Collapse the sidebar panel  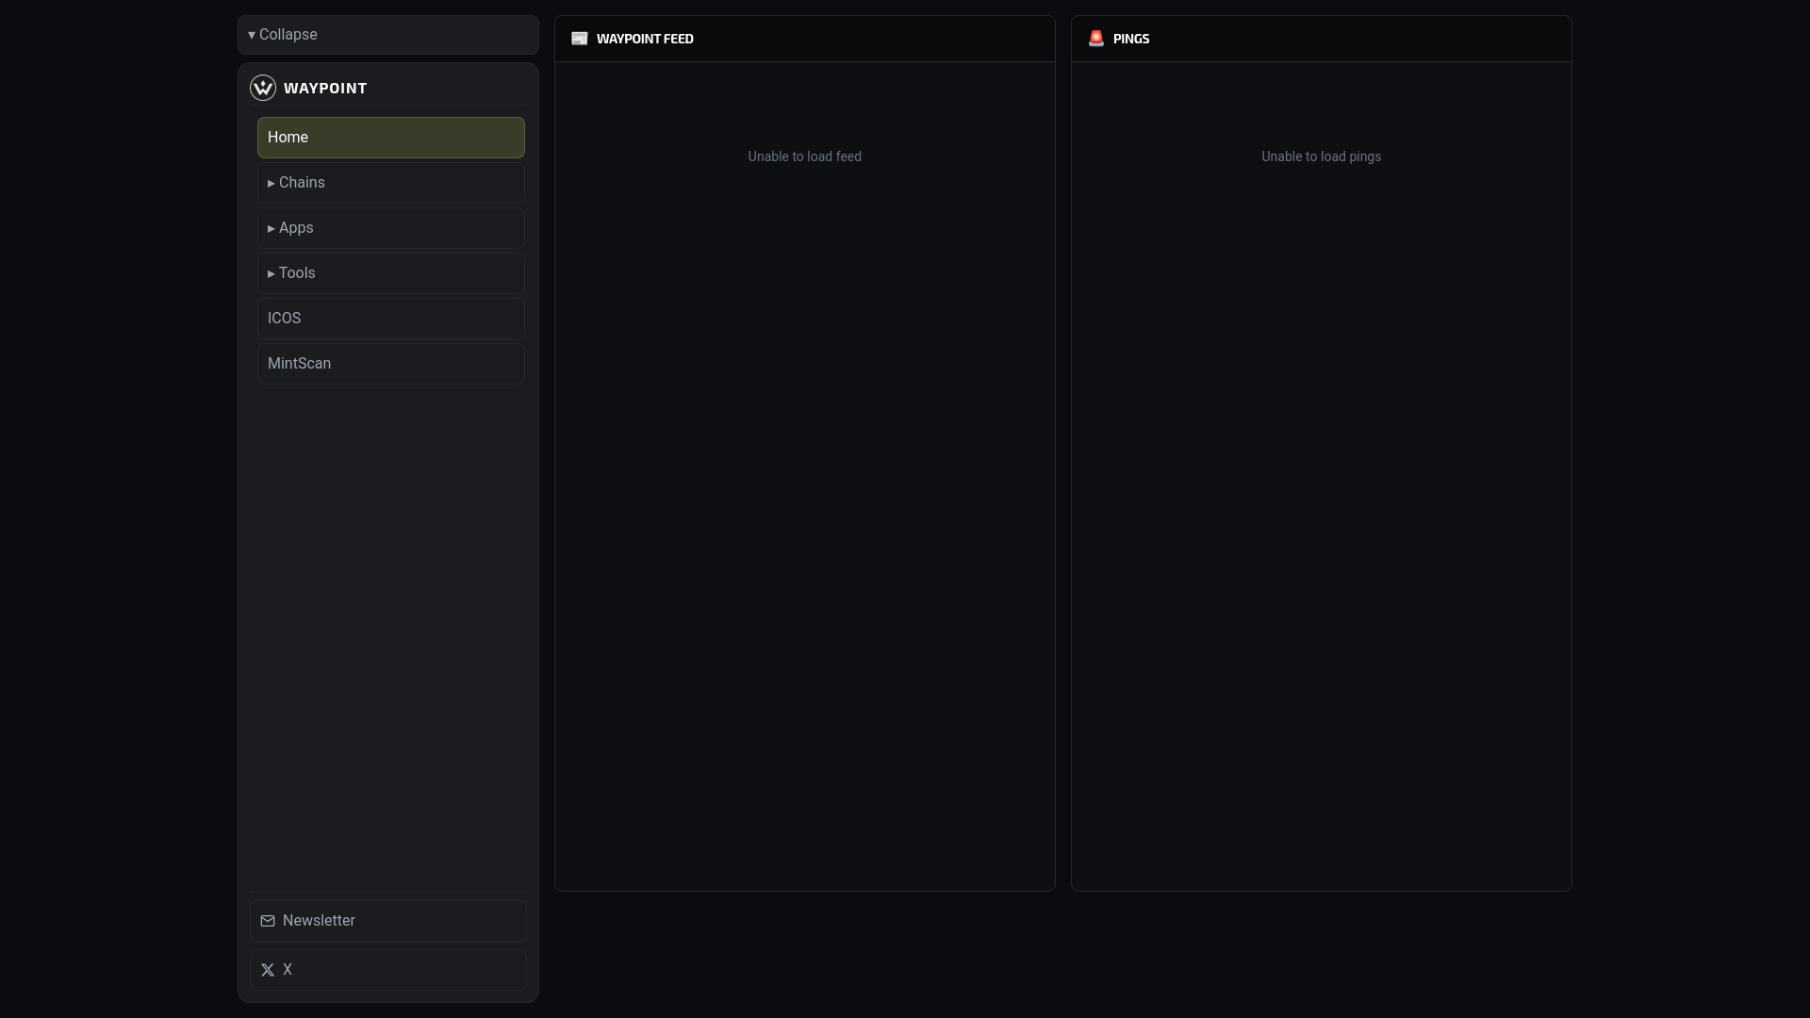point(388,35)
